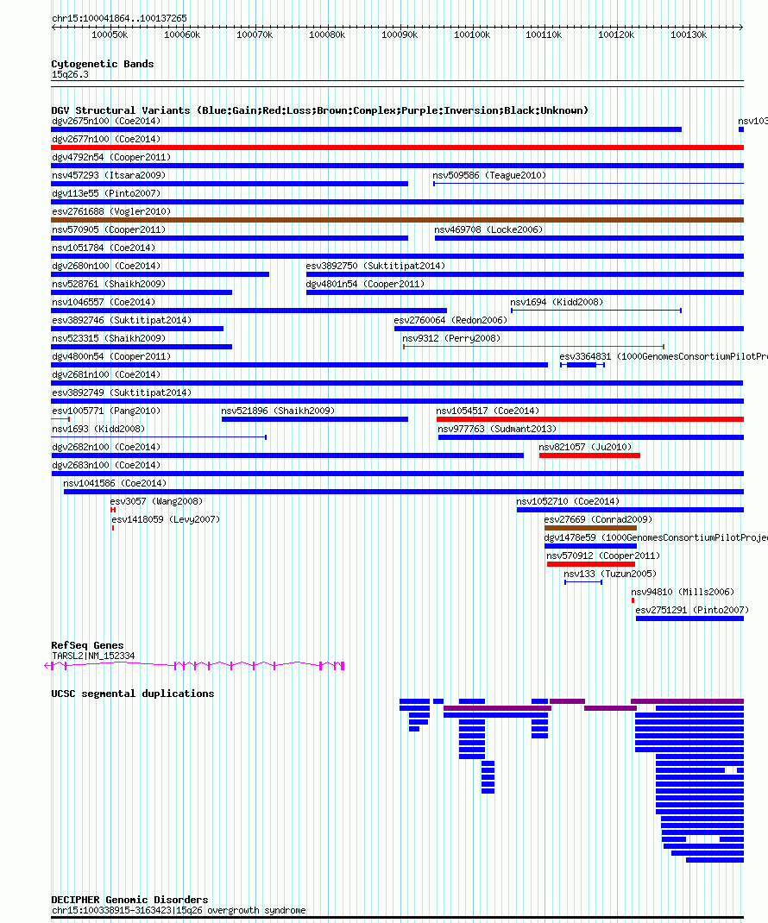Open esv2760064 (Redon2006) variant
The height and width of the screenshot is (923, 768).
(569, 329)
